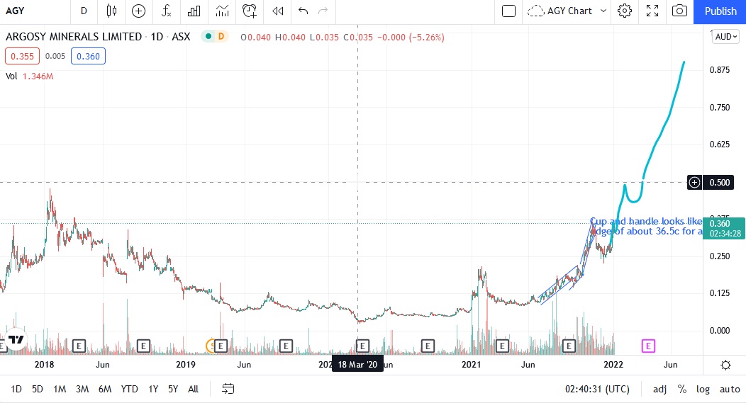The width and height of the screenshot is (746, 403).
Task: Select the Cup and handle text annotation
Action: (x=646, y=226)
